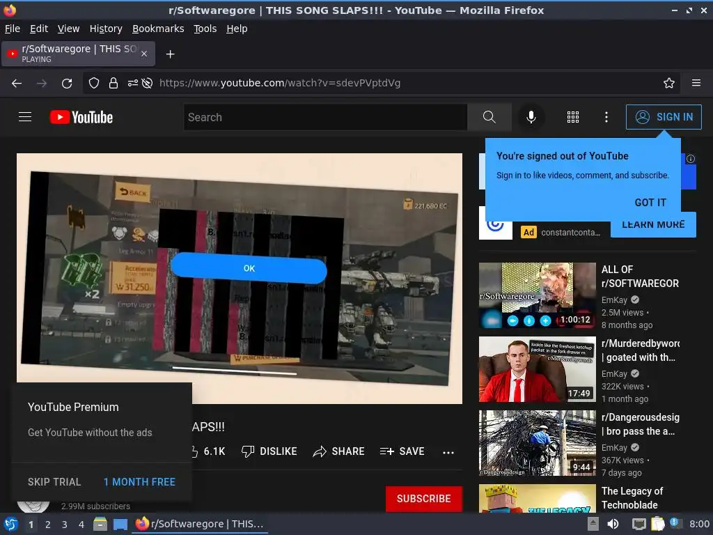The image size is (713, 535).
Task: Open a new tab with plus button
Action: tap(170, 54)
